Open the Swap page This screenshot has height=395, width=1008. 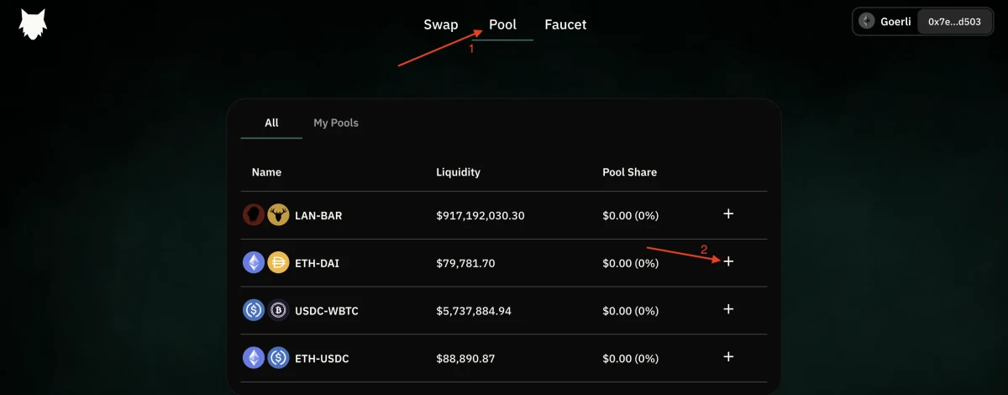pyautogui.click(x=441, y=24)
